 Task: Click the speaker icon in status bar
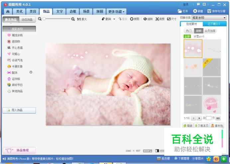point(4,159)
